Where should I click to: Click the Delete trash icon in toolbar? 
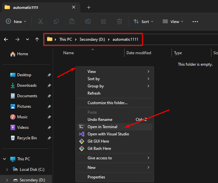click(120, 21)
